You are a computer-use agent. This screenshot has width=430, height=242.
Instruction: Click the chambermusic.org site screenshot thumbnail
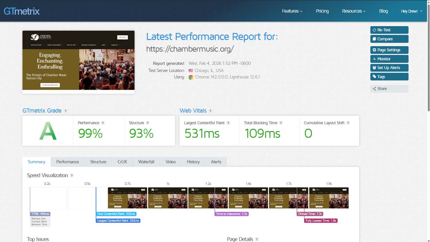(x=78, y=60)
